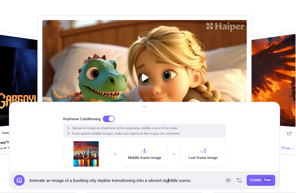This screenshot has width=296, height=193.
Task: Click the arrows between middle and last frame
Action: tap(174, 154)
